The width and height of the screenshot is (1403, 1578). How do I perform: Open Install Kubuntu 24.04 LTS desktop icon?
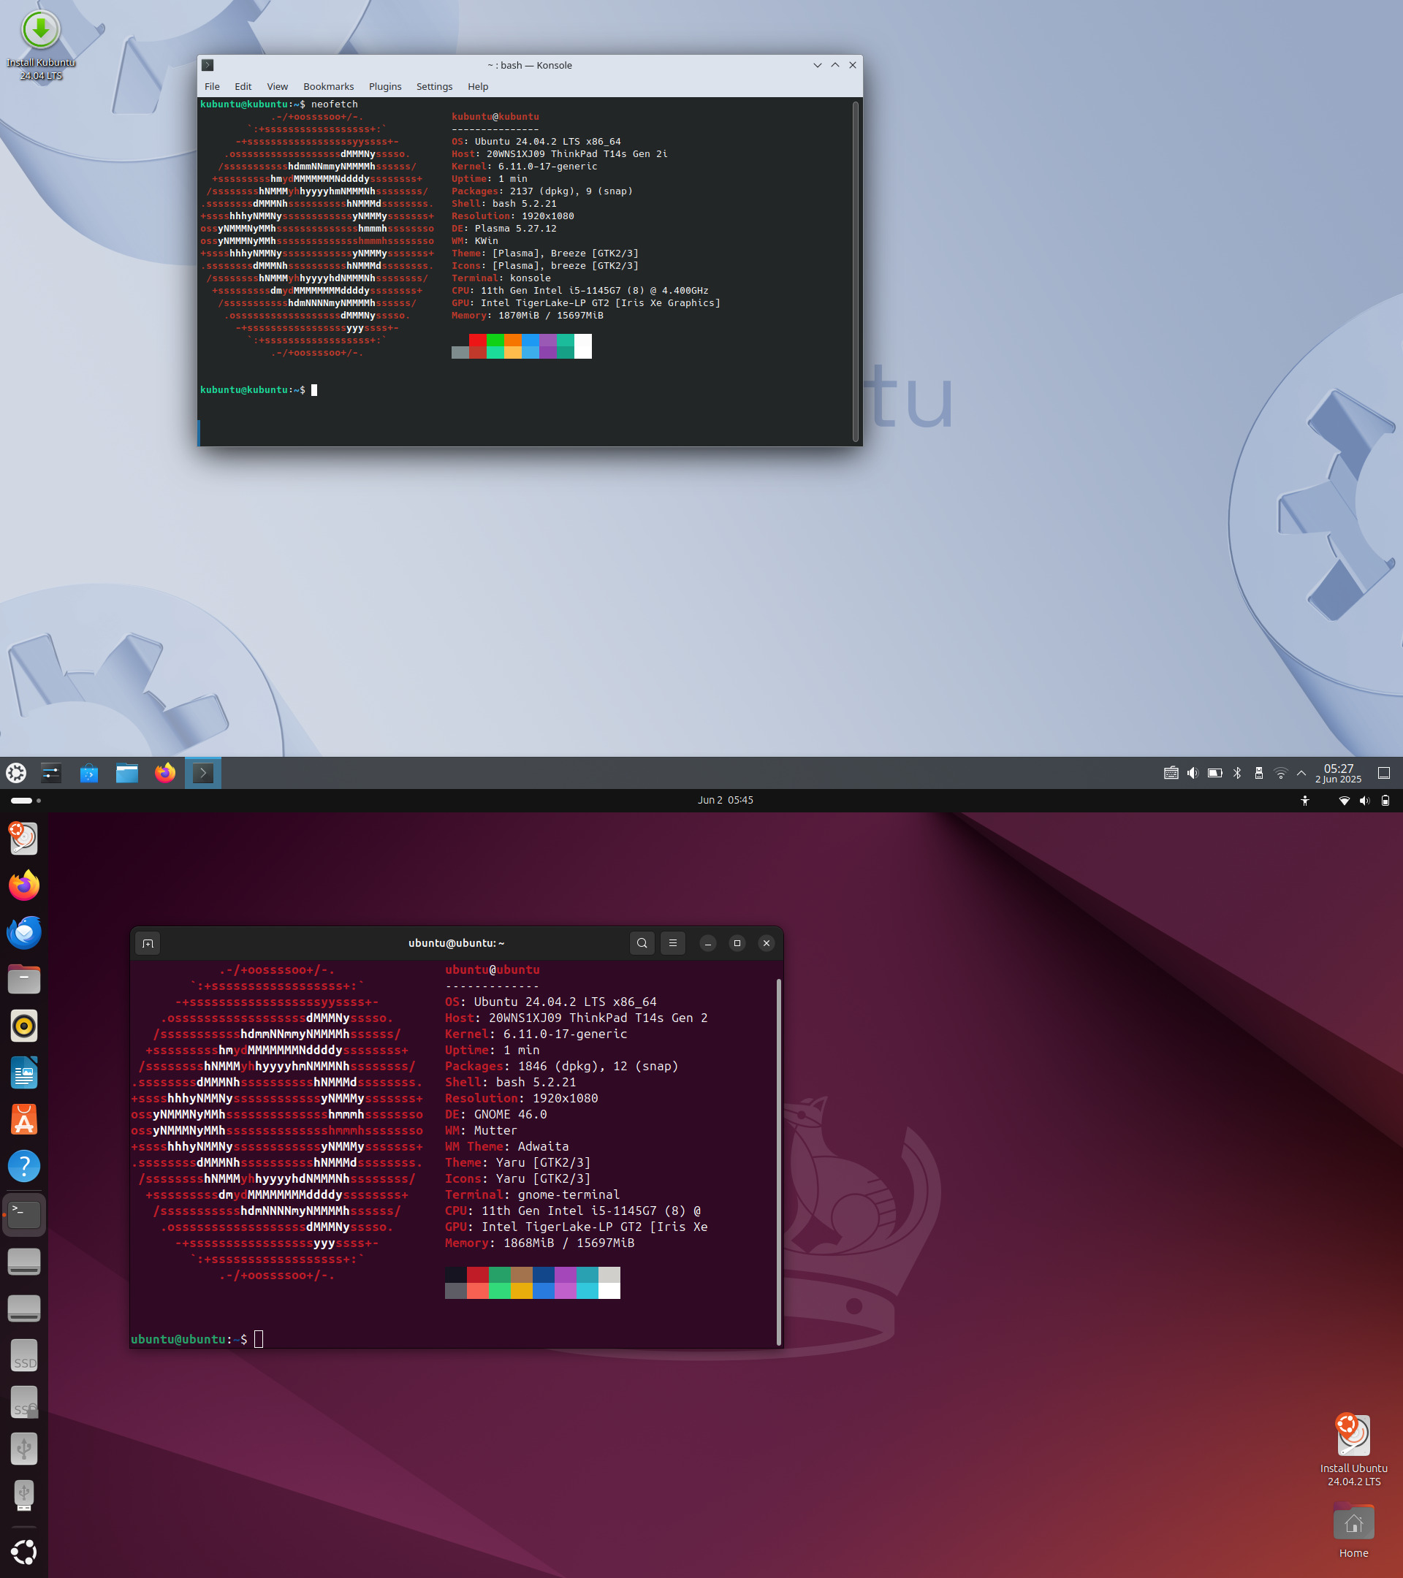pyautogui.click(x=40, y=45)
